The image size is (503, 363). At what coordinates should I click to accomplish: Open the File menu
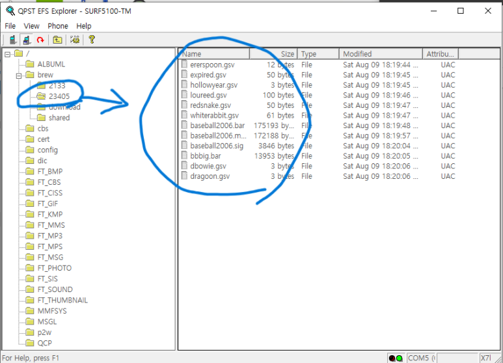[10, 26]
